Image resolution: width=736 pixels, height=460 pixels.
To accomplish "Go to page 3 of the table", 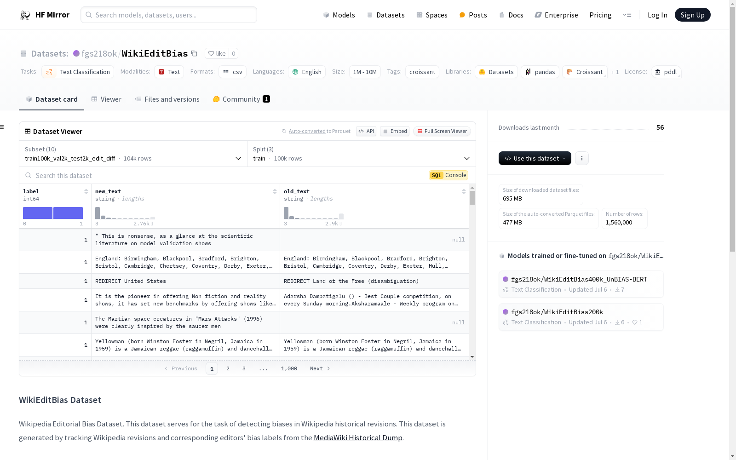I will click(x=244, y=368).
